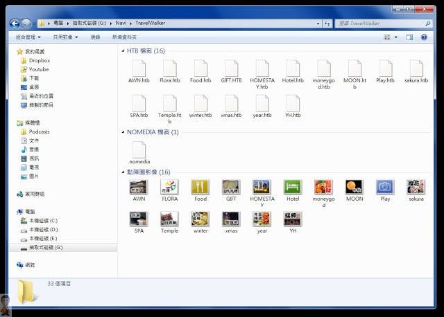Click the 新增資料夾 button
444x317 pixels.
click(123, 37)
